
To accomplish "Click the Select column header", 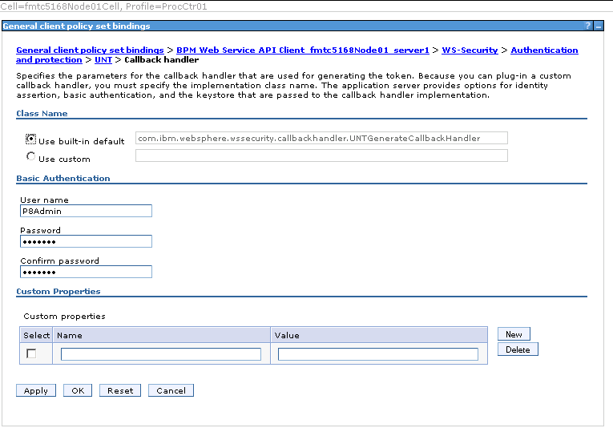I will coord(36,336).
